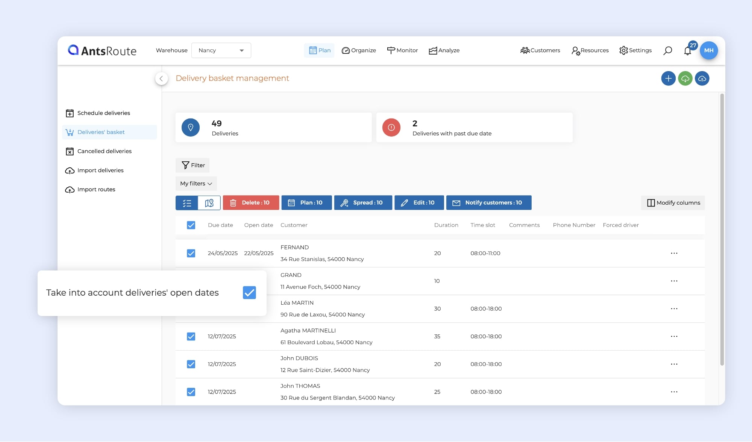Click the green cloud download icon
This screenshot has height=442, width=752.
click(685, 79)
